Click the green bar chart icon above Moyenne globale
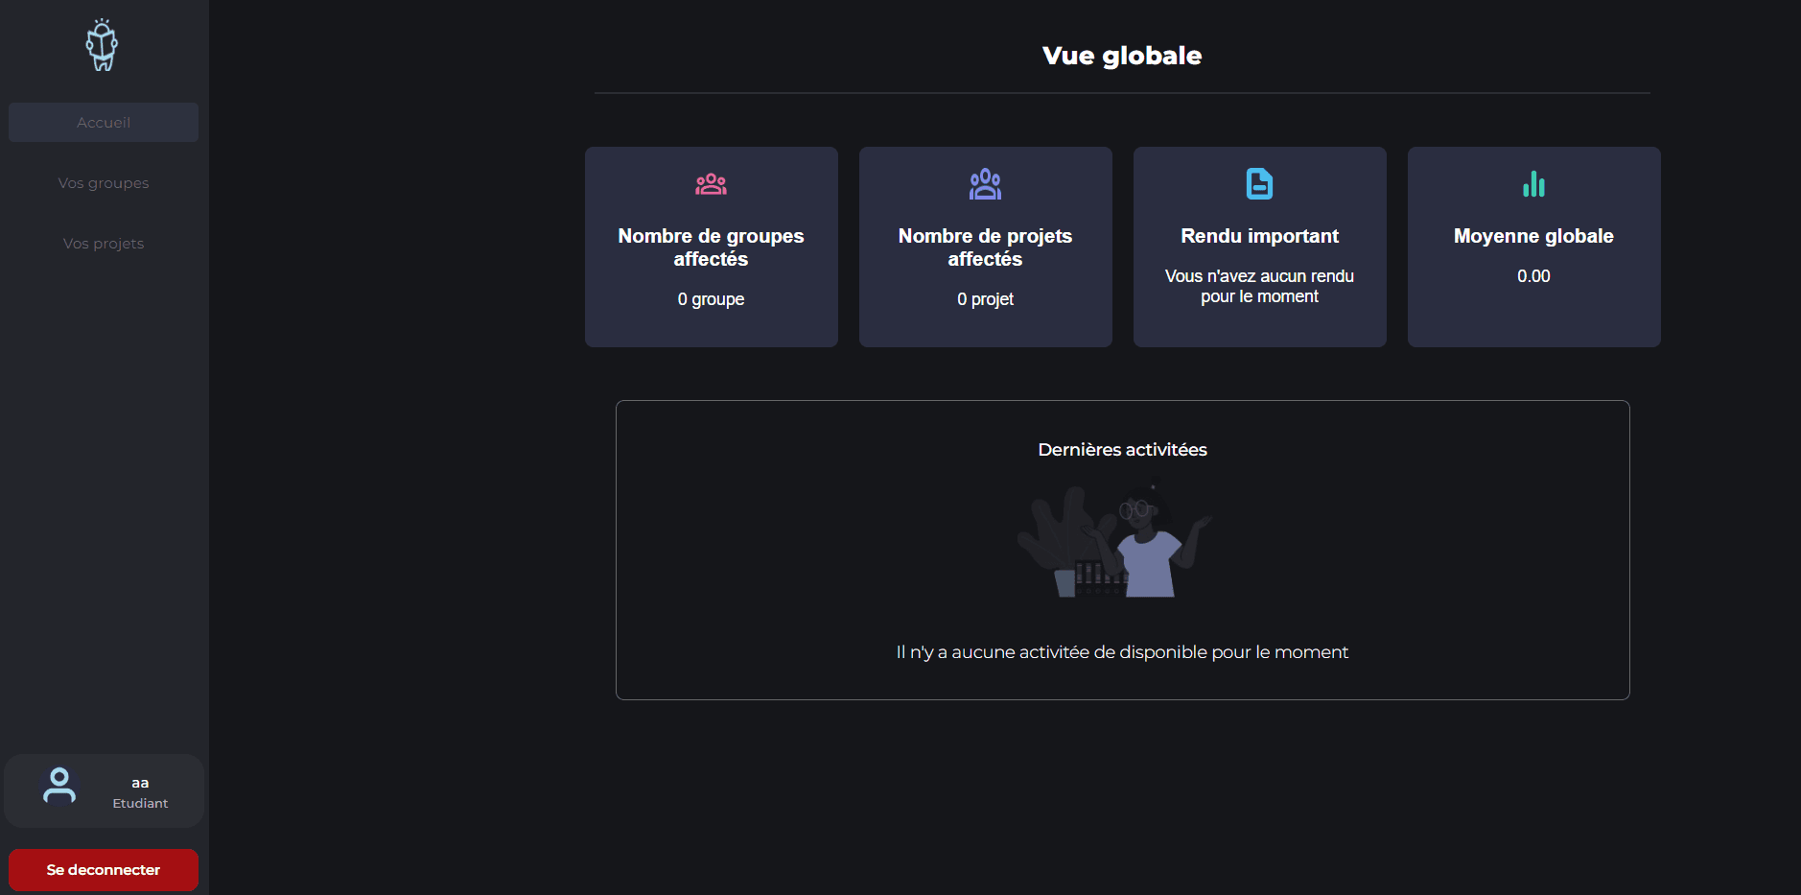The height and width of the screenshot is (895, 1801). click(1532, 183)
